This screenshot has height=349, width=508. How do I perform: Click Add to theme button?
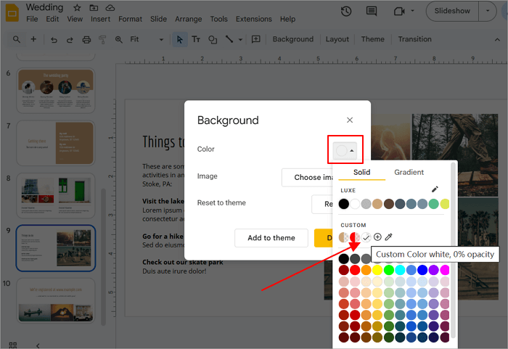271,238
